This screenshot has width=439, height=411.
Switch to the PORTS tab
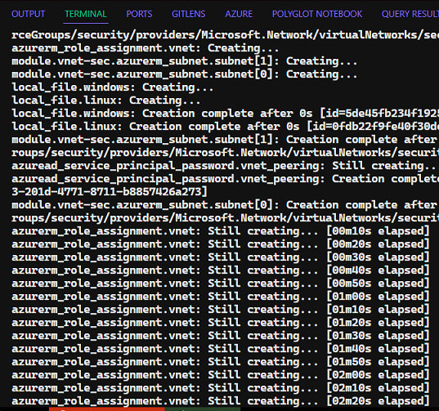pyautogui.click(x=139, y=14)
